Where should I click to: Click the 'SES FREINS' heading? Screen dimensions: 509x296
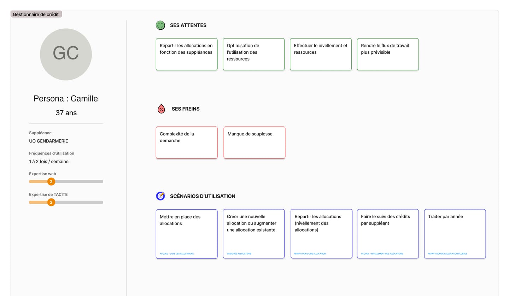[x=186, y=109]
